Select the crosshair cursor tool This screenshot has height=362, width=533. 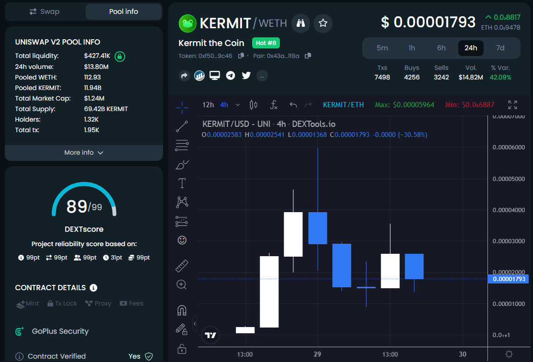(182, 108)
